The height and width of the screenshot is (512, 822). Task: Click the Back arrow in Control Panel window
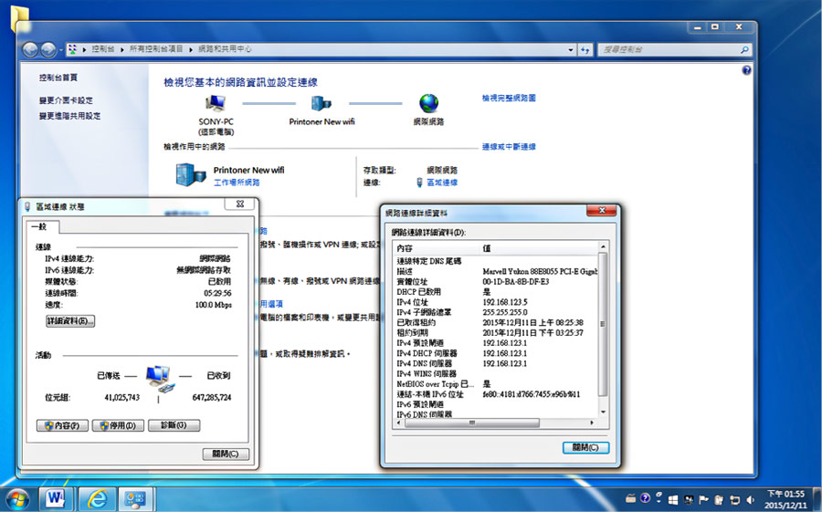30,50
